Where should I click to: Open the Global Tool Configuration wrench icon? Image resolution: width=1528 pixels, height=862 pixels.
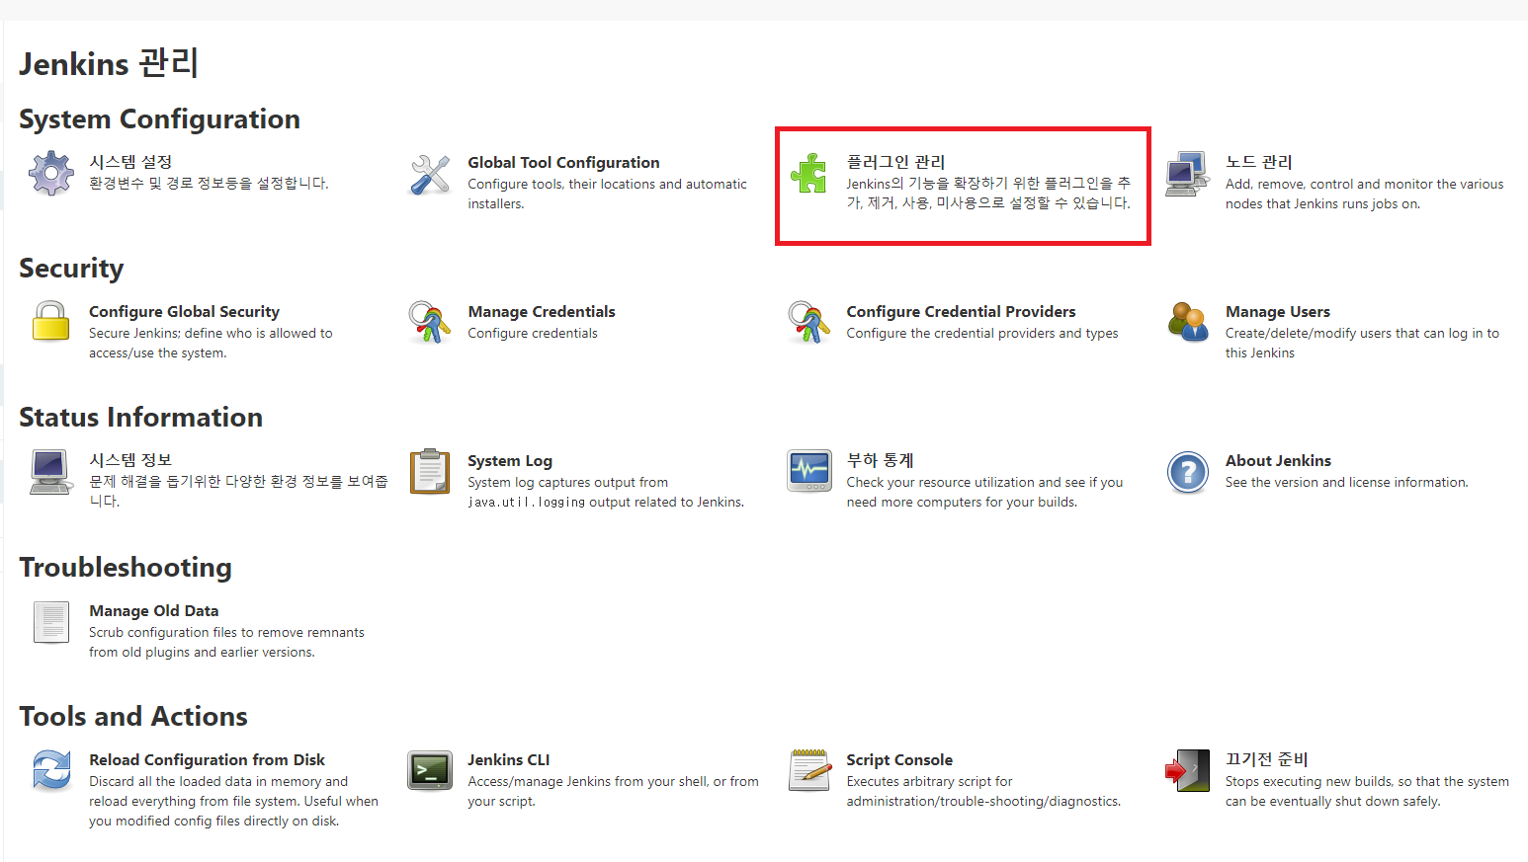pyautogui.click(x=430, y=175)
